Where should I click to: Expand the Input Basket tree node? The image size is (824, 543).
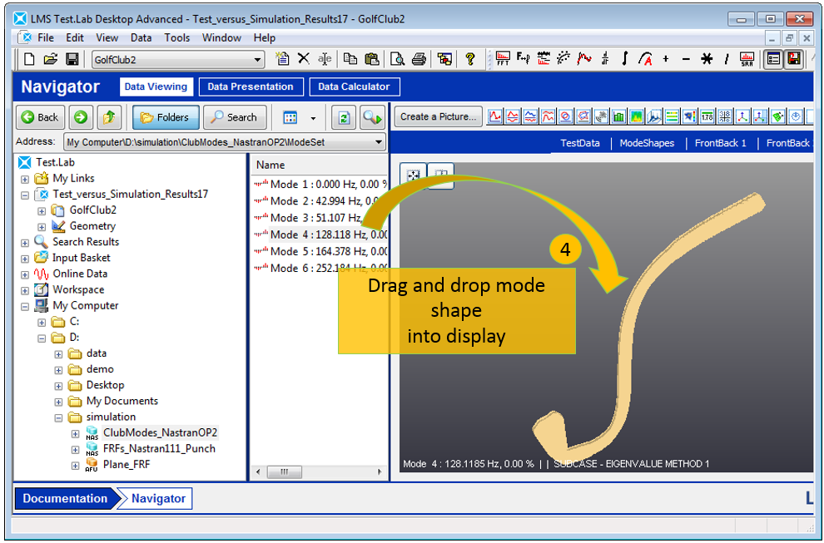click(x=25, y=258)
